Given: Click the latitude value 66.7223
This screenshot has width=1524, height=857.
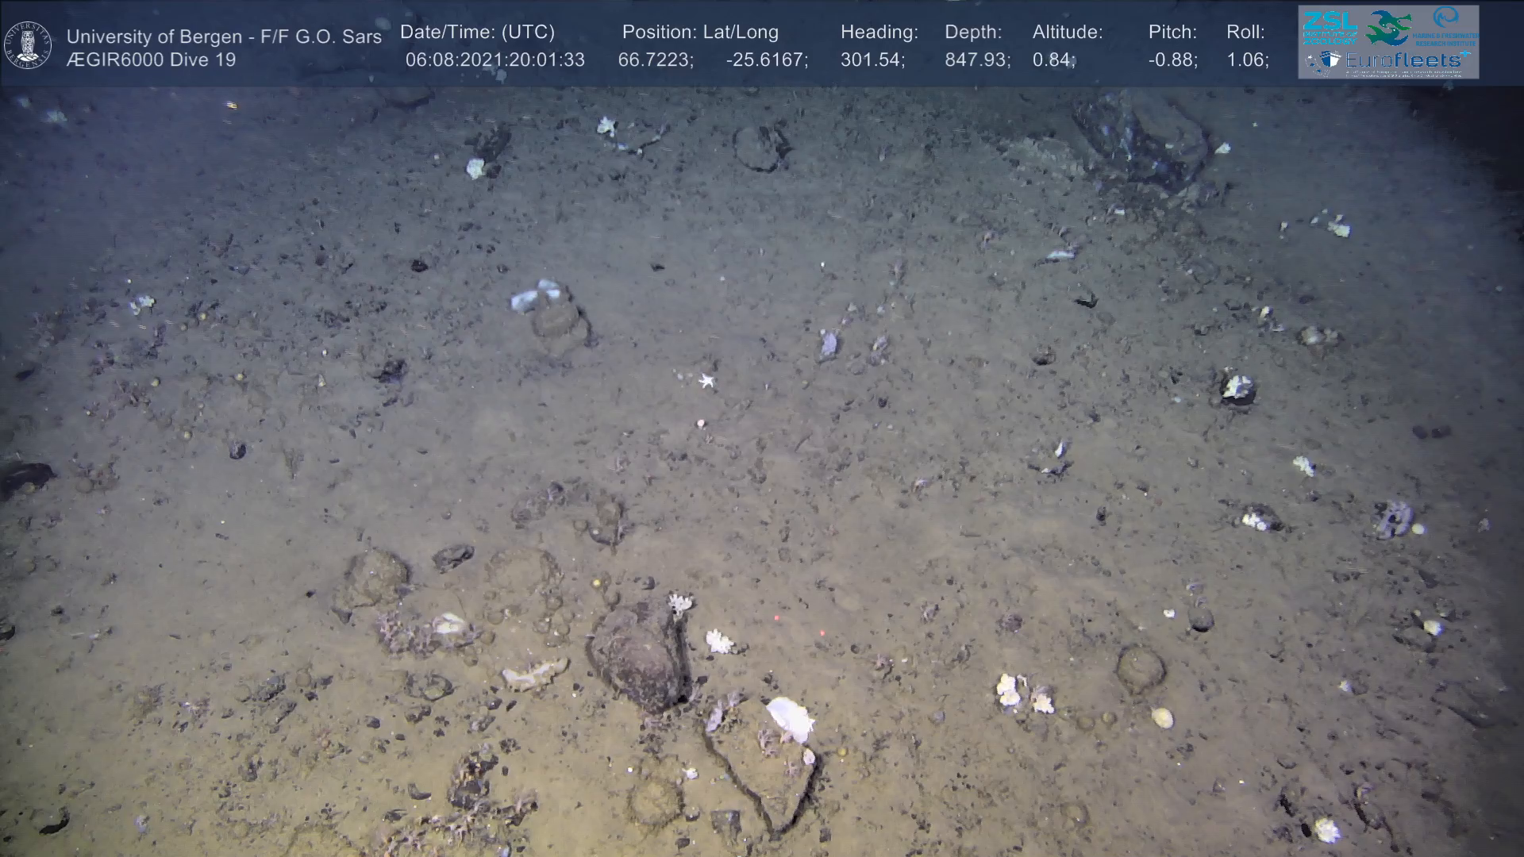Looking at the screenshot, I should [x=654, y=60].
